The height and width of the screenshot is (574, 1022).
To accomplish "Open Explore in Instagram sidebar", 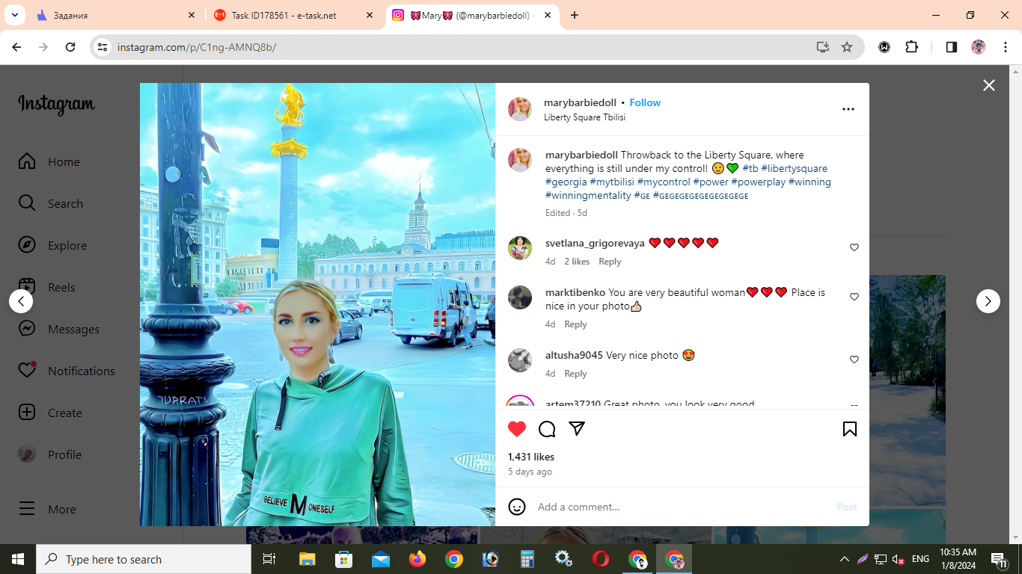I will coord(52,245).
